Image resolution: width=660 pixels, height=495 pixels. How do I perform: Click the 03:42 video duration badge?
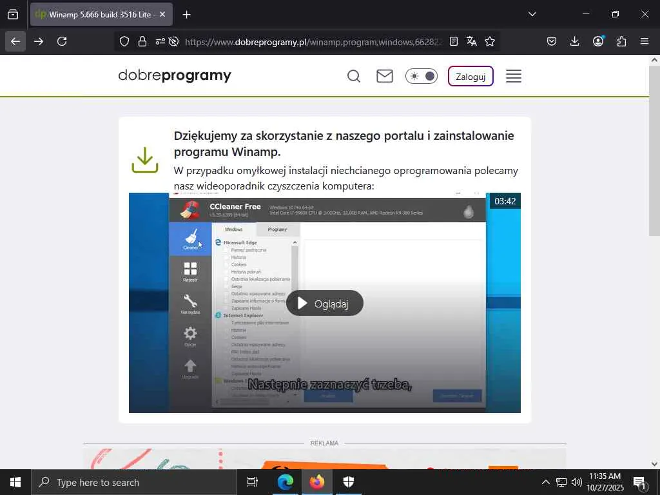[x=505, y=201]
